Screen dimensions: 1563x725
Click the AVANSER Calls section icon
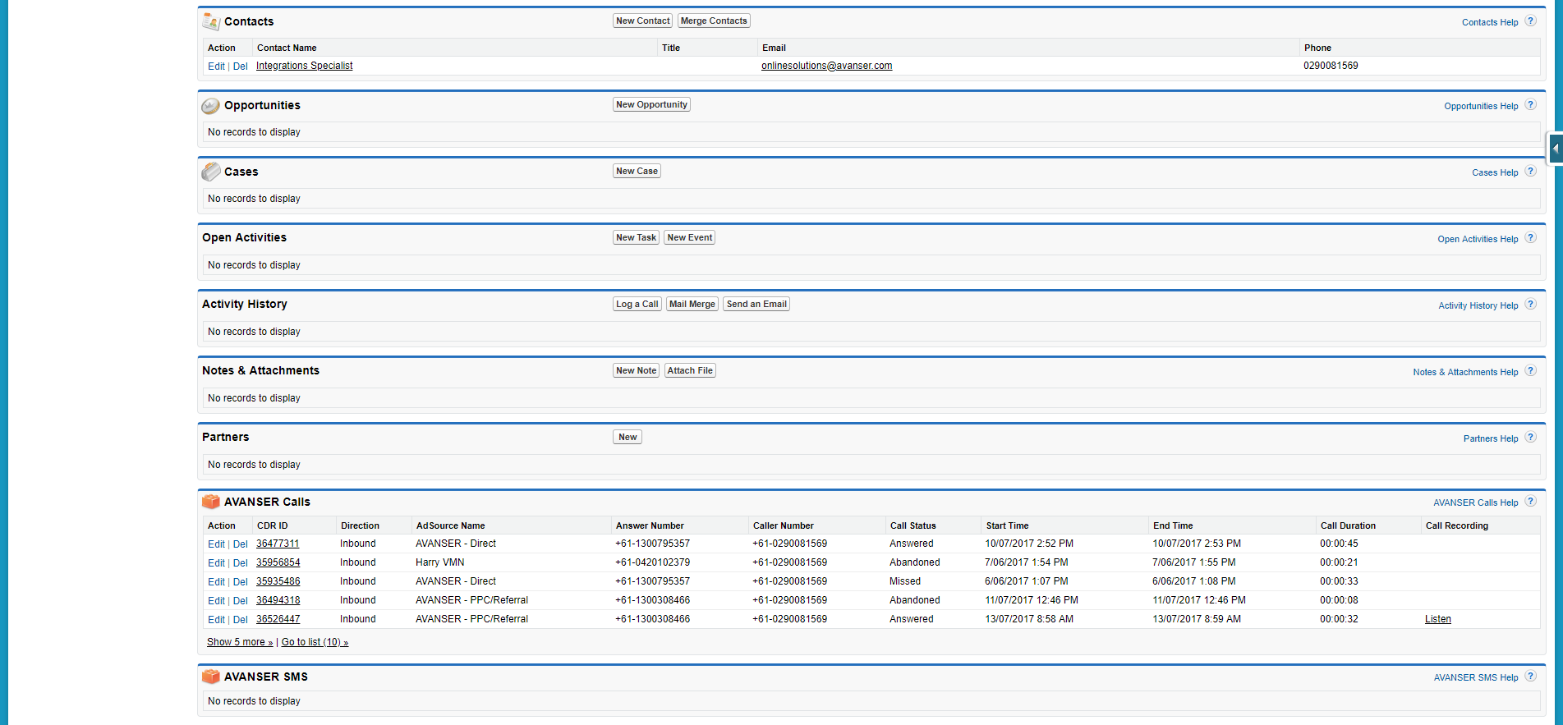211,502
